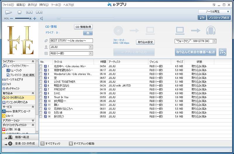Viewport: 234px width, 154px height.
Task: Open ポッドキャスト in the sidebar
Action: pos(11,89)
